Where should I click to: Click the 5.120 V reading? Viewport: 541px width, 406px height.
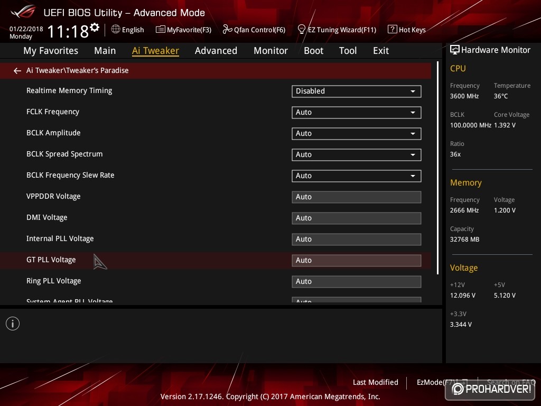pos(505,296)
